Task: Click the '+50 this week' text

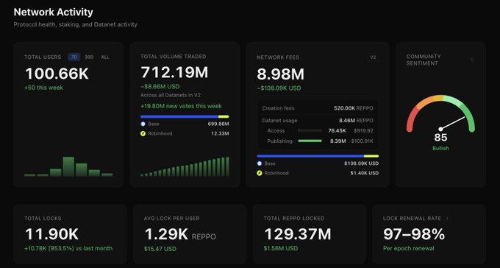Action: [x=43, y=88]
